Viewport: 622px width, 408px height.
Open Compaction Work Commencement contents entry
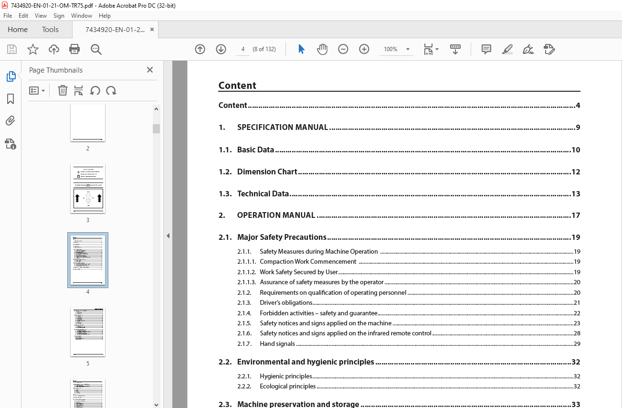(409, 261)
